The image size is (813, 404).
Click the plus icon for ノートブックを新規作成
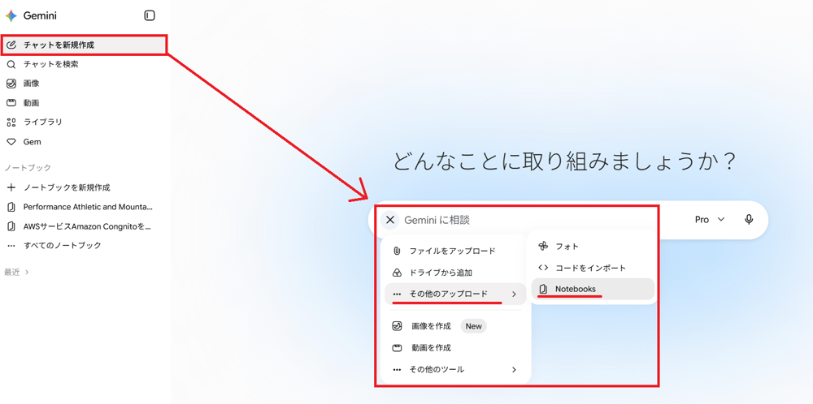pyautogui.click(x=11, y=187)
